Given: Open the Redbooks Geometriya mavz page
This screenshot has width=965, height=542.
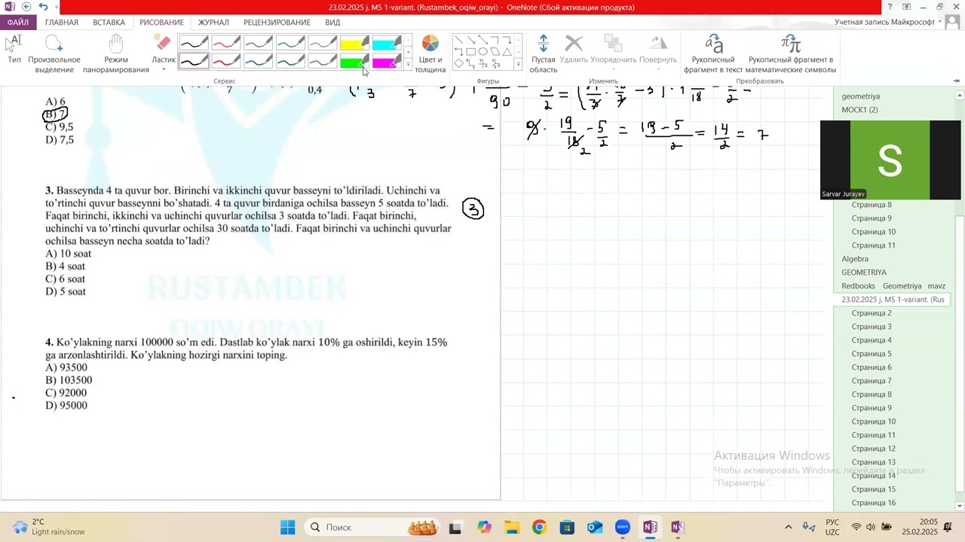Looking at the screenshot, I should coord(893,286).
